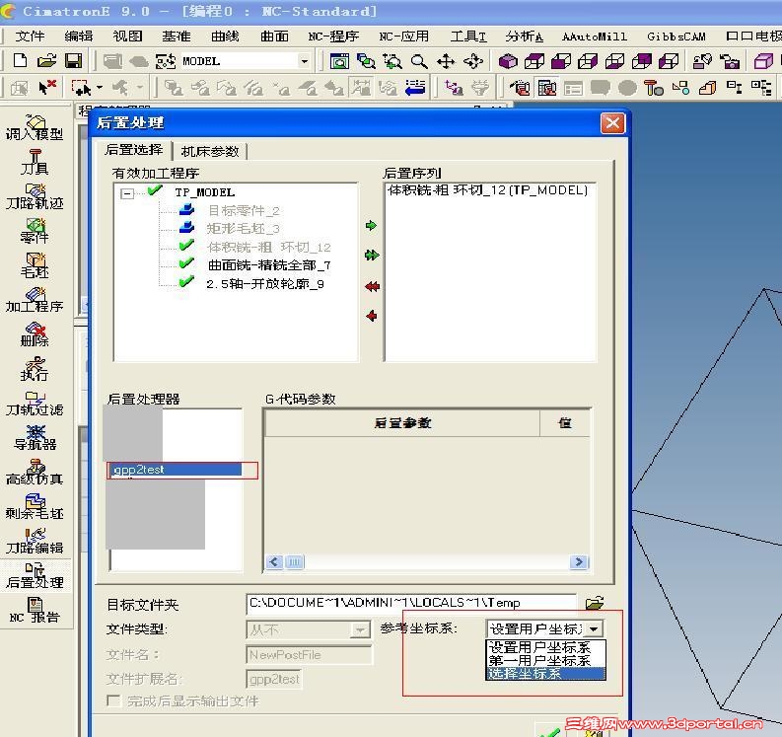Open the 分析 menu

tap(525, 36)
